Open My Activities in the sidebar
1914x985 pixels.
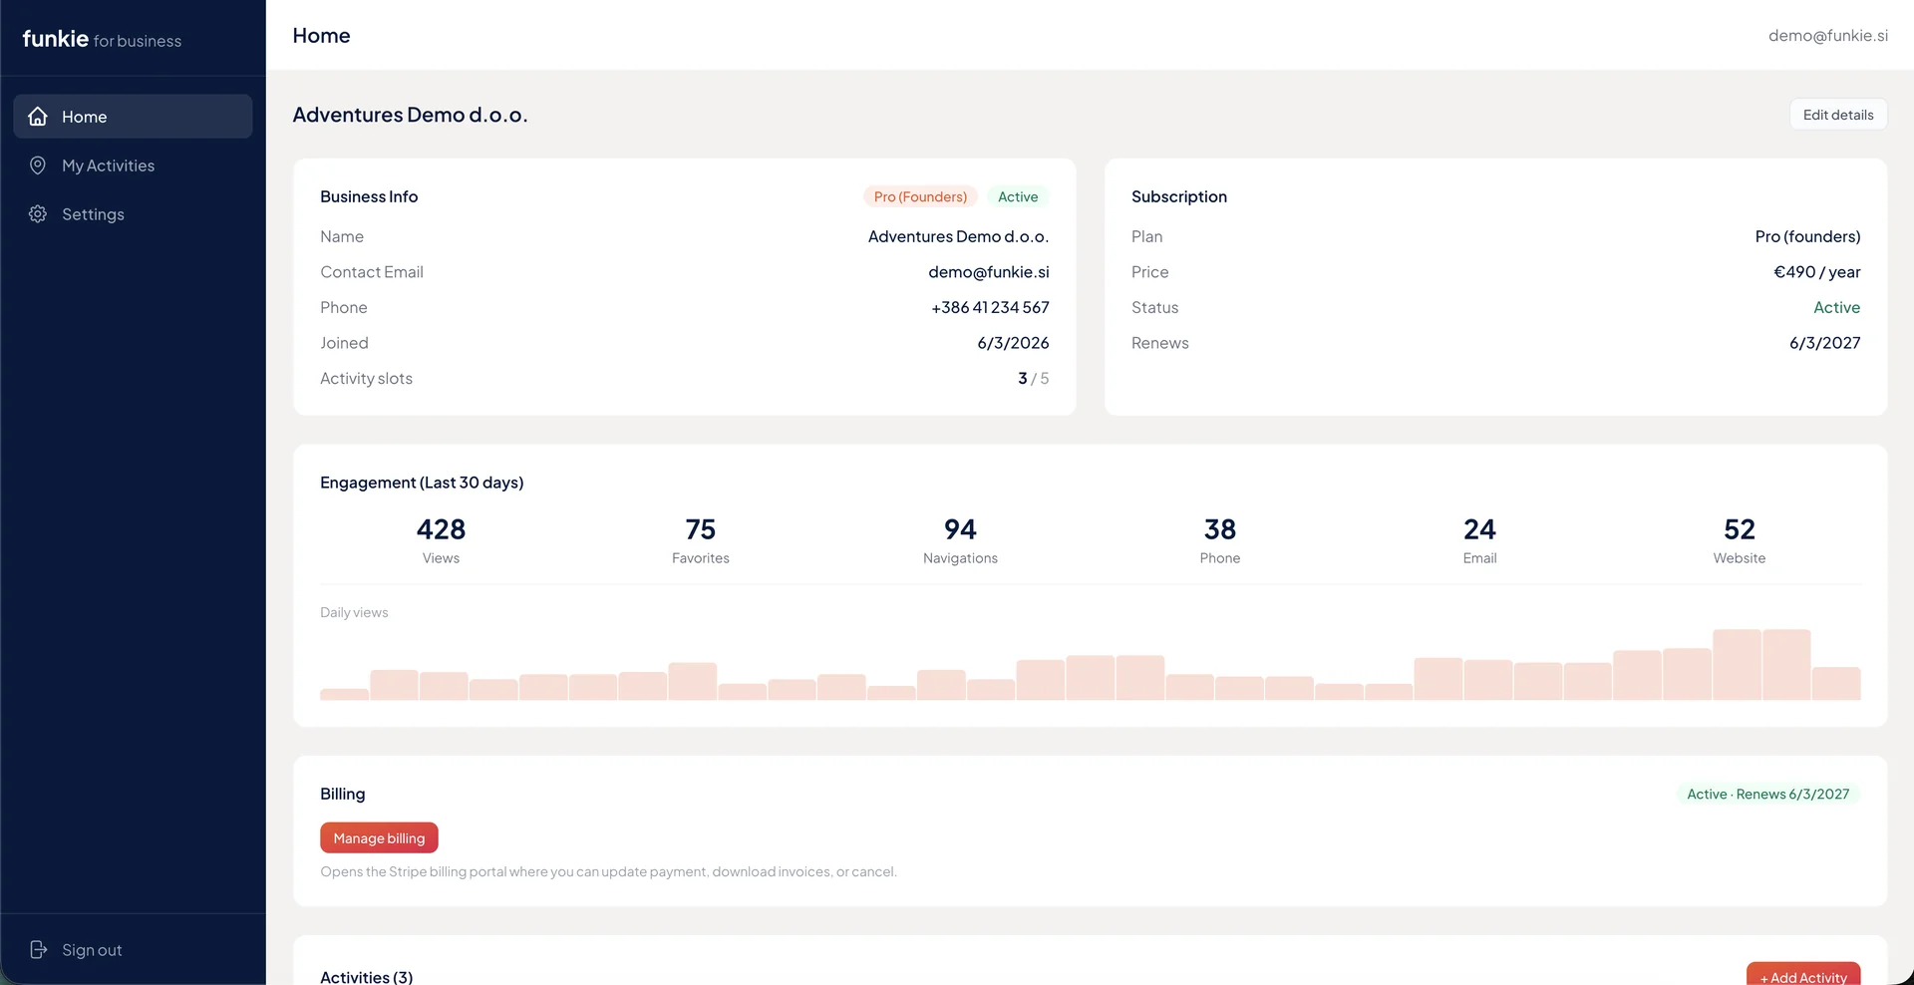tap(133, 165)
